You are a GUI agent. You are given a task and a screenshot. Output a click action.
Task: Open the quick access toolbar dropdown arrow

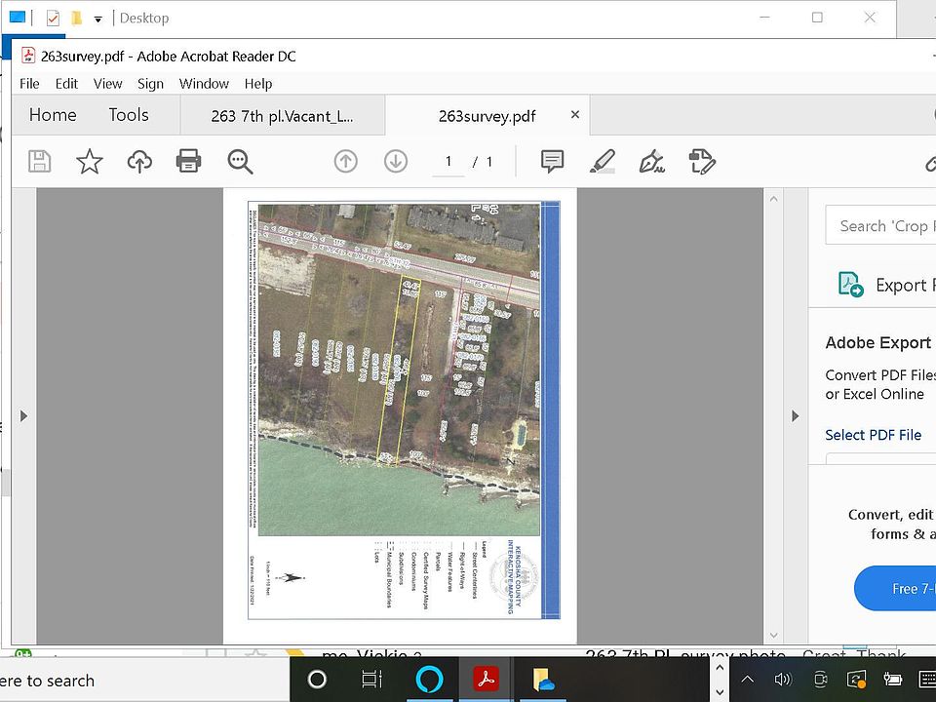tap(97, 19)
